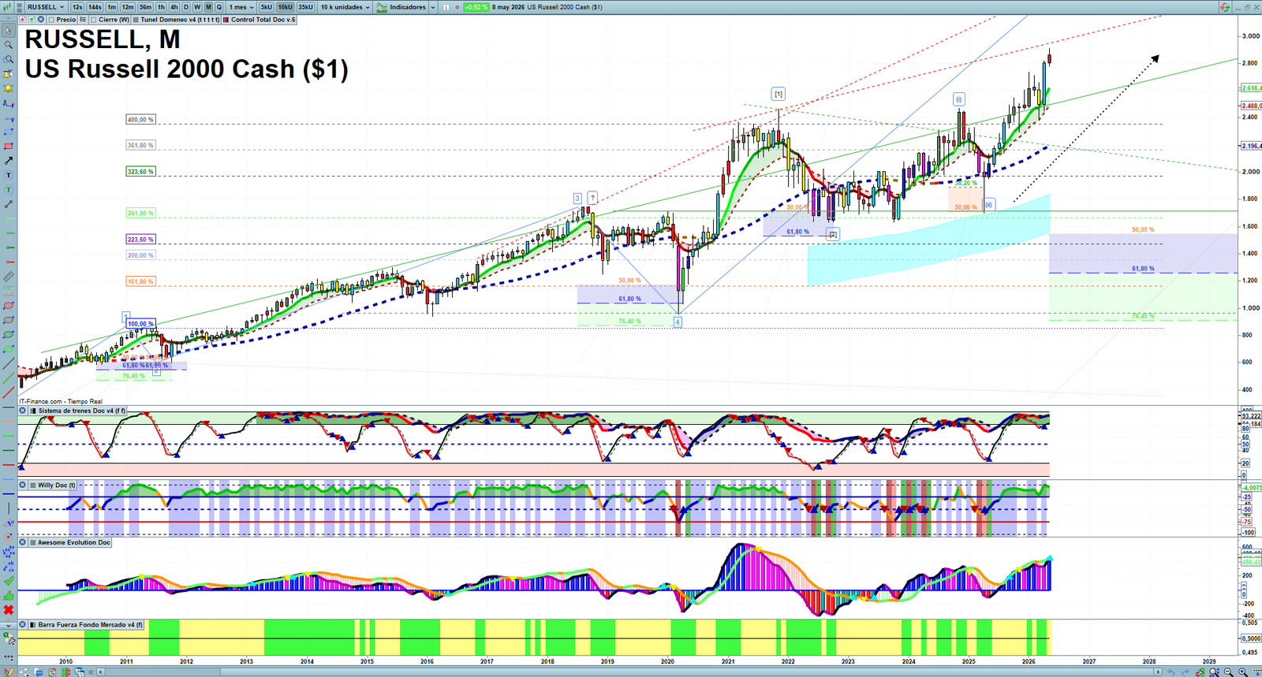Screen dimensions: 1262x677
Task: Expand the arrow next to Indicadores
Action: pos(433,7)
